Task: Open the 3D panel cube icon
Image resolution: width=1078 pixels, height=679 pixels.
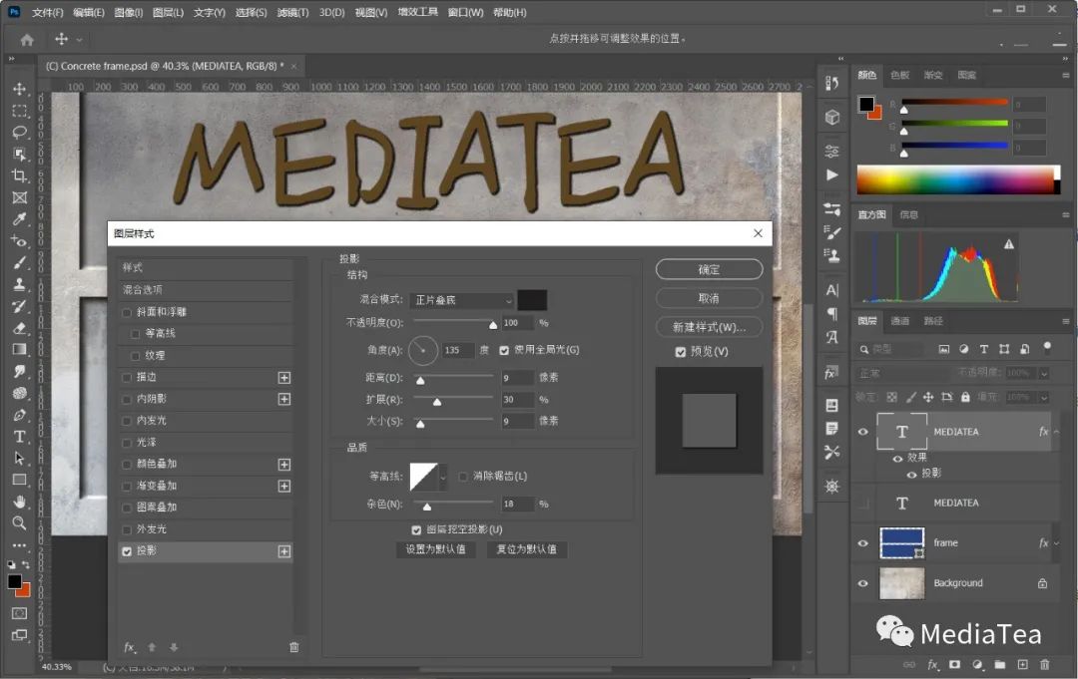Action: (831, 118)
